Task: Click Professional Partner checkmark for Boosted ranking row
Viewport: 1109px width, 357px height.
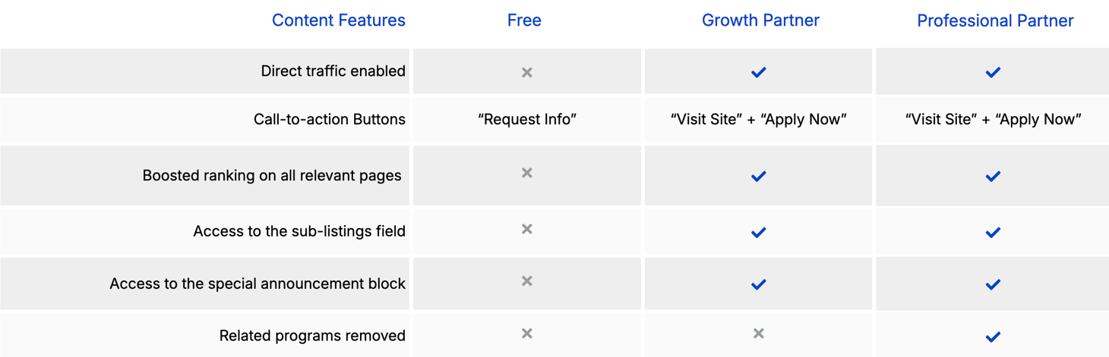Action: pyautogui.click(x=993, y=177)
